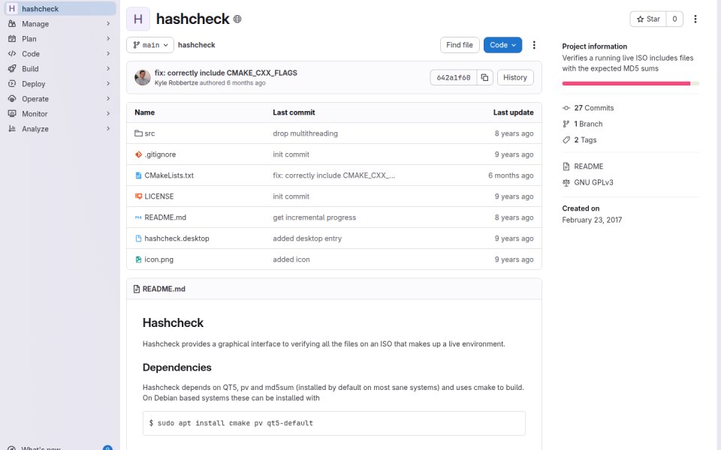Click the src folder icon
Image resolution: width=721 pixels, height=450 pixels.
click(138, 133)
